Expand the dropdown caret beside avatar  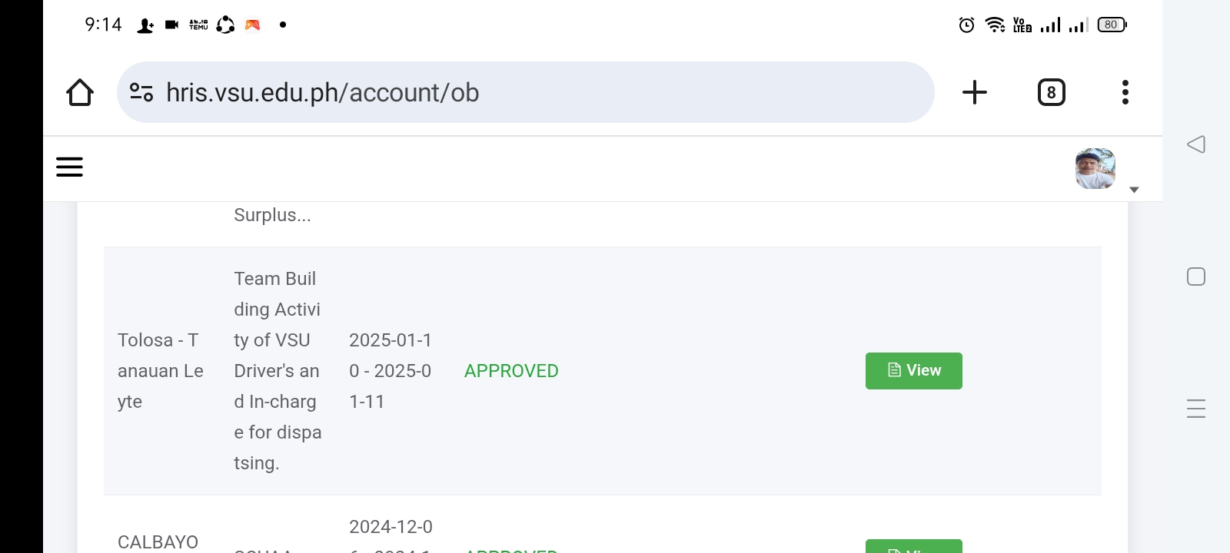(1134, 189)
